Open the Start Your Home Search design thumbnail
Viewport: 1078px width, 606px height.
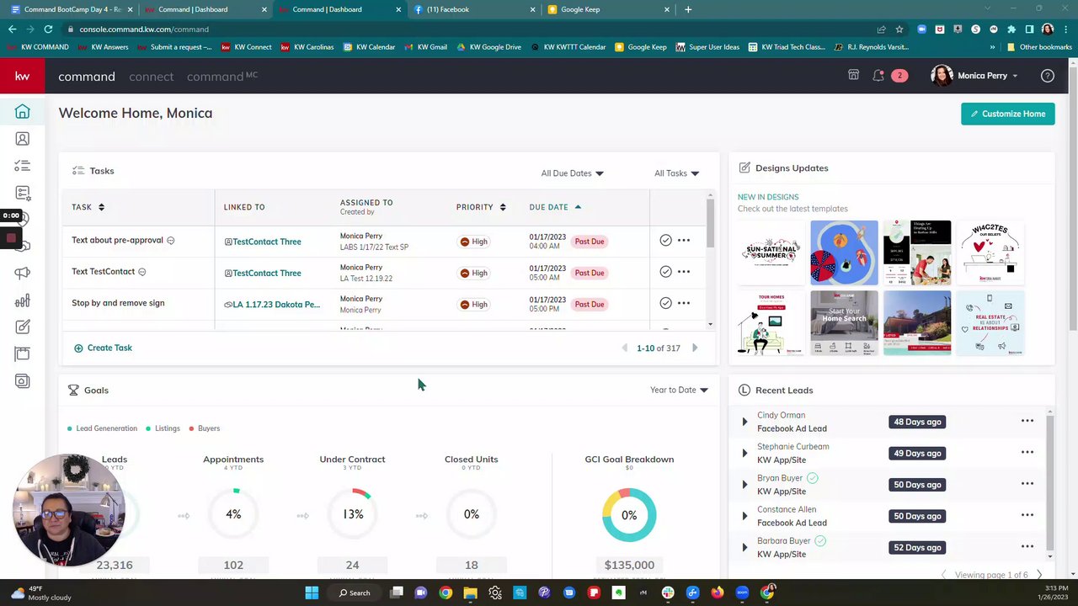[x=844, y=322]
